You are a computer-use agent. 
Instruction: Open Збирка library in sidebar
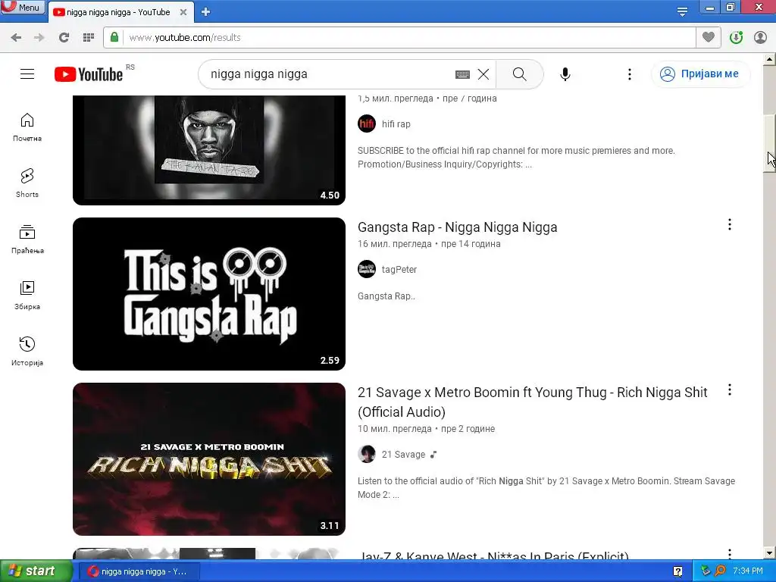click(x=27, y=296)
